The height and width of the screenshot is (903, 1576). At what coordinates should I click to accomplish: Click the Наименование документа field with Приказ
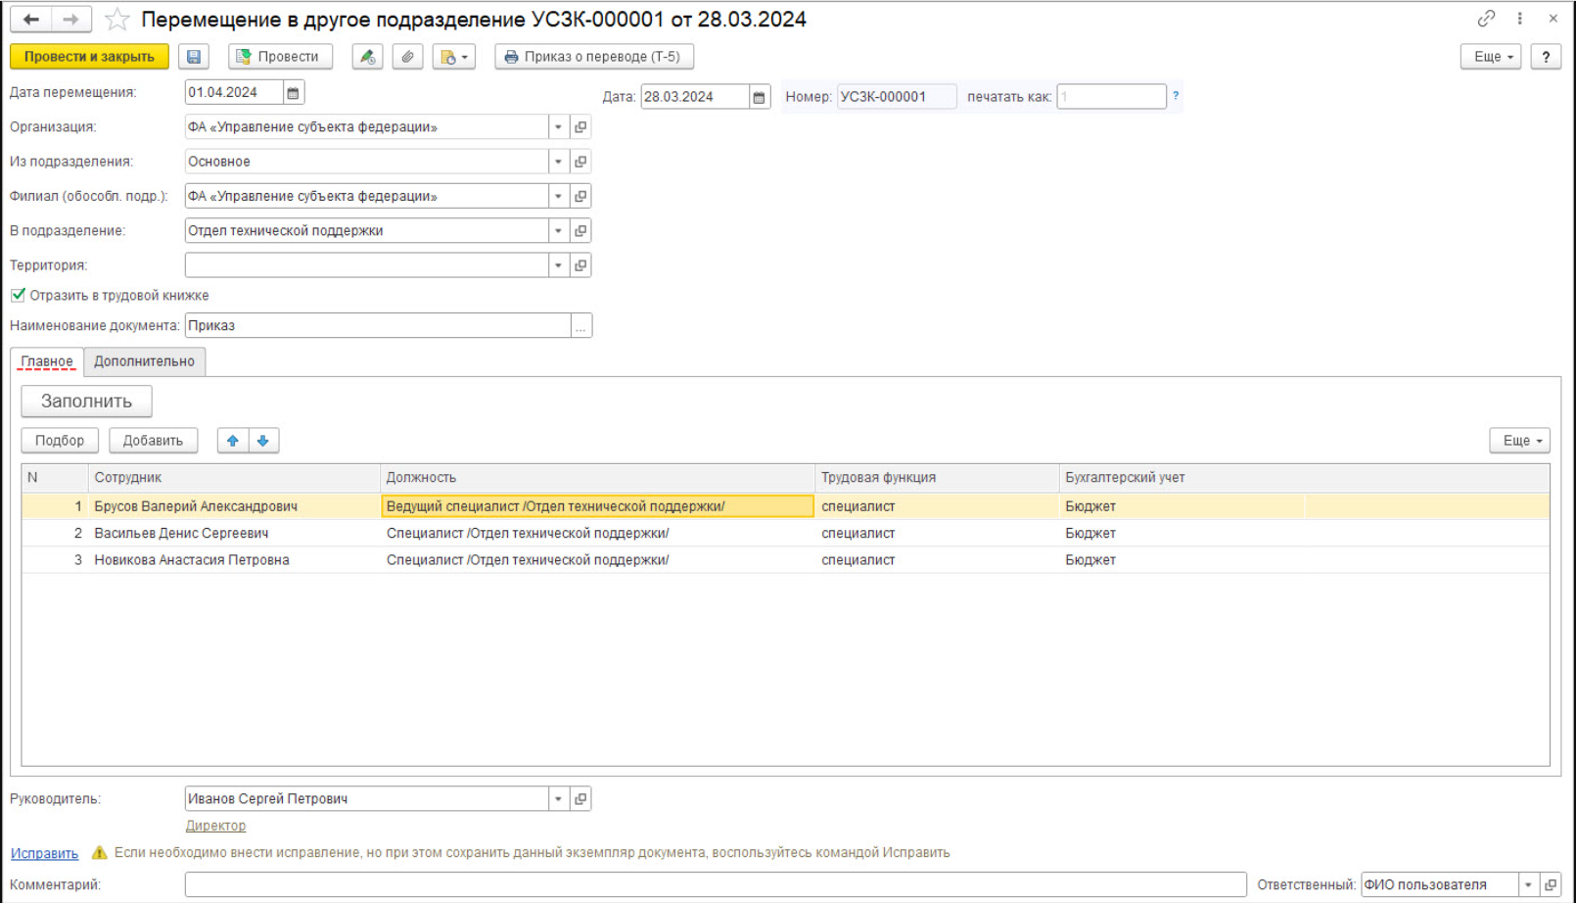pos(378,326)
